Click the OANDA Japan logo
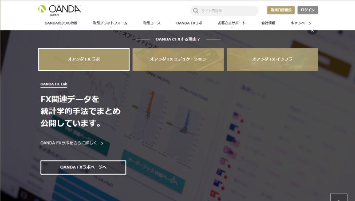355x201 pixels. pyautogui.click(x=59, y=10)
